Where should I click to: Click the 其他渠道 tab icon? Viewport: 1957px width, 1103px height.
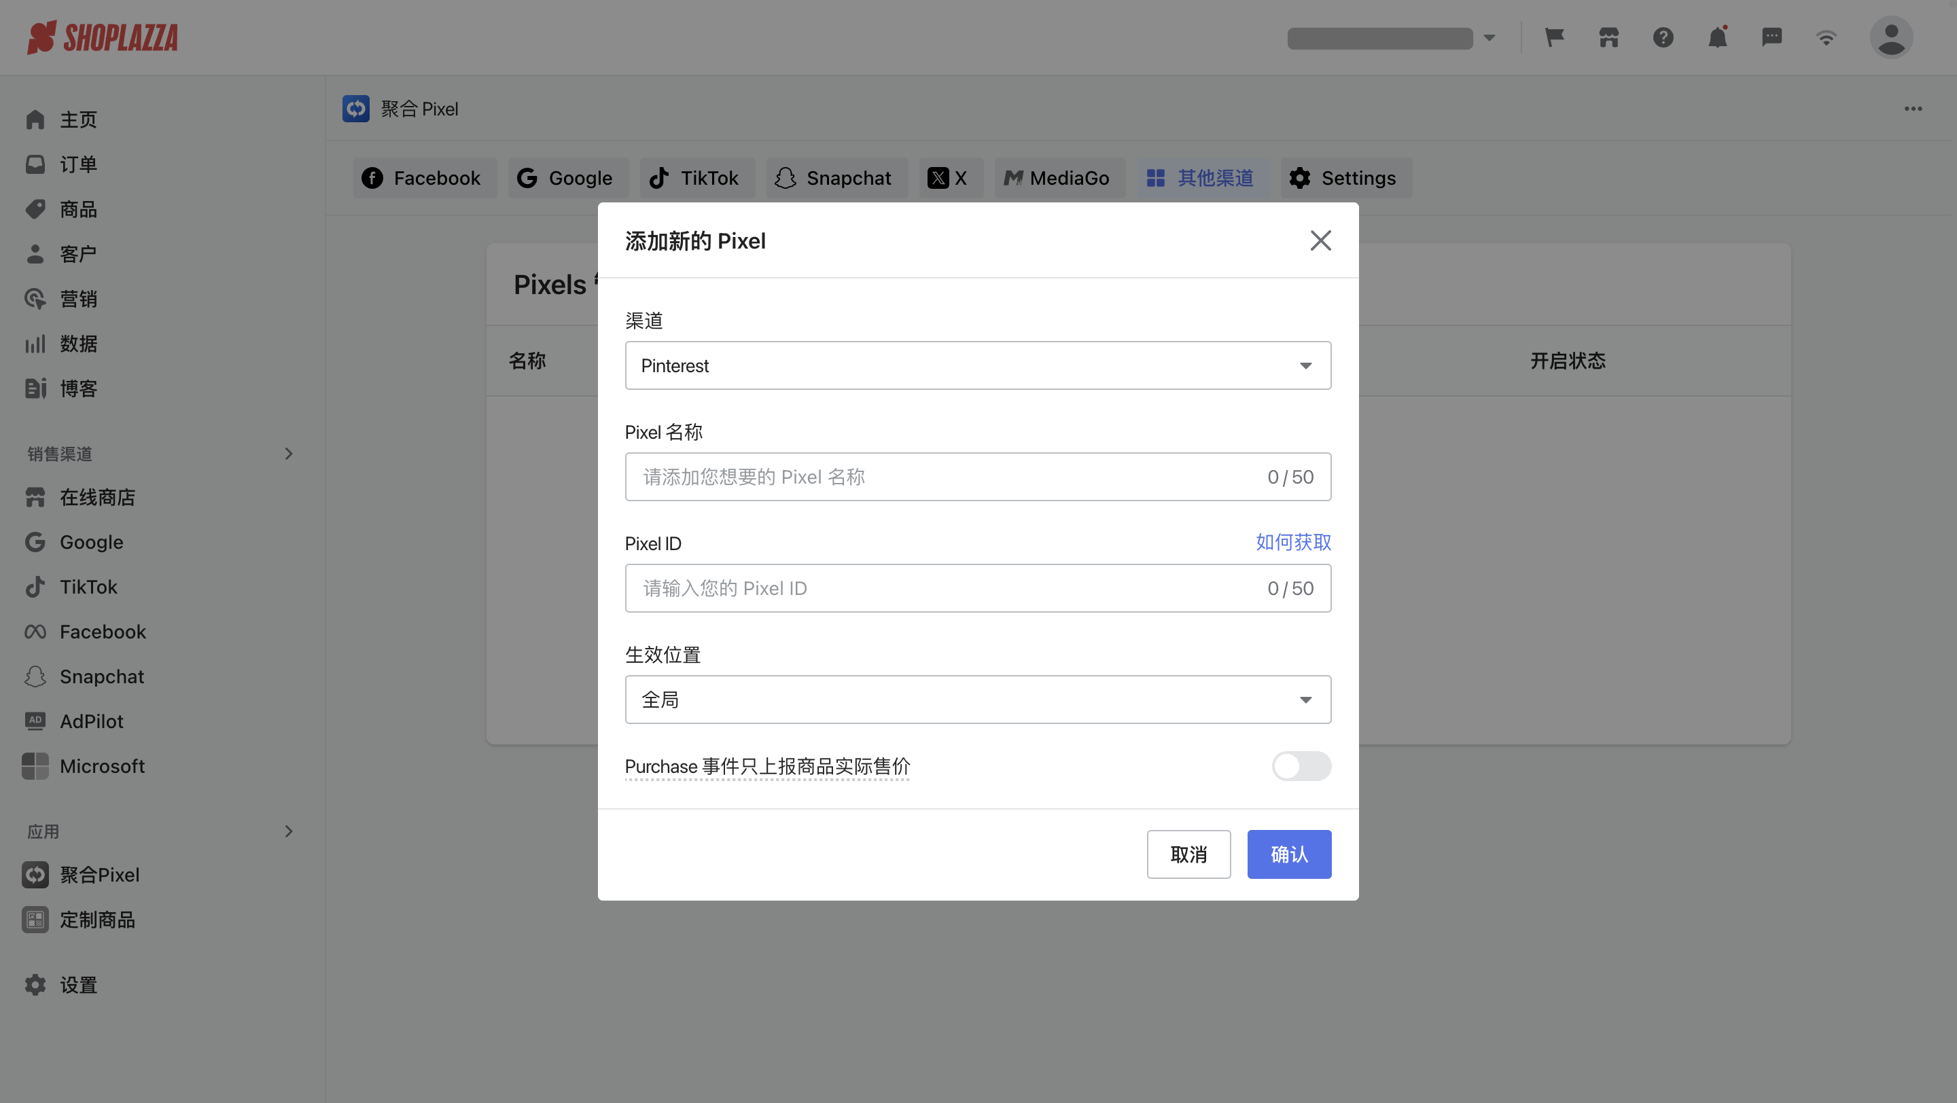pyautogui.click(x=1154, y=177)
